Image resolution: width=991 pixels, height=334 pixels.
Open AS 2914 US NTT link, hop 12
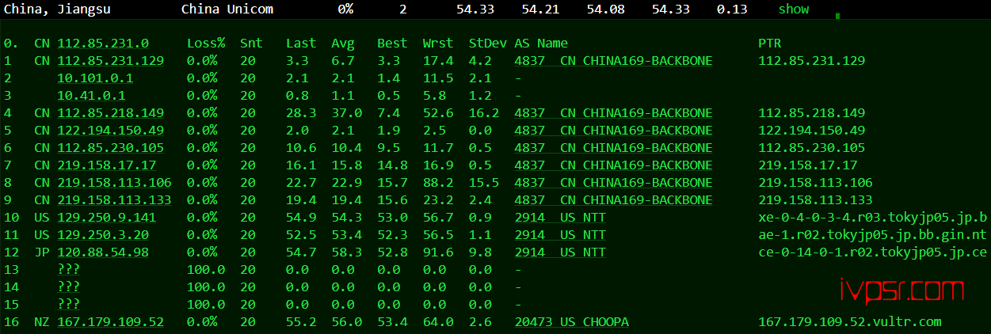tap(560, 252)
